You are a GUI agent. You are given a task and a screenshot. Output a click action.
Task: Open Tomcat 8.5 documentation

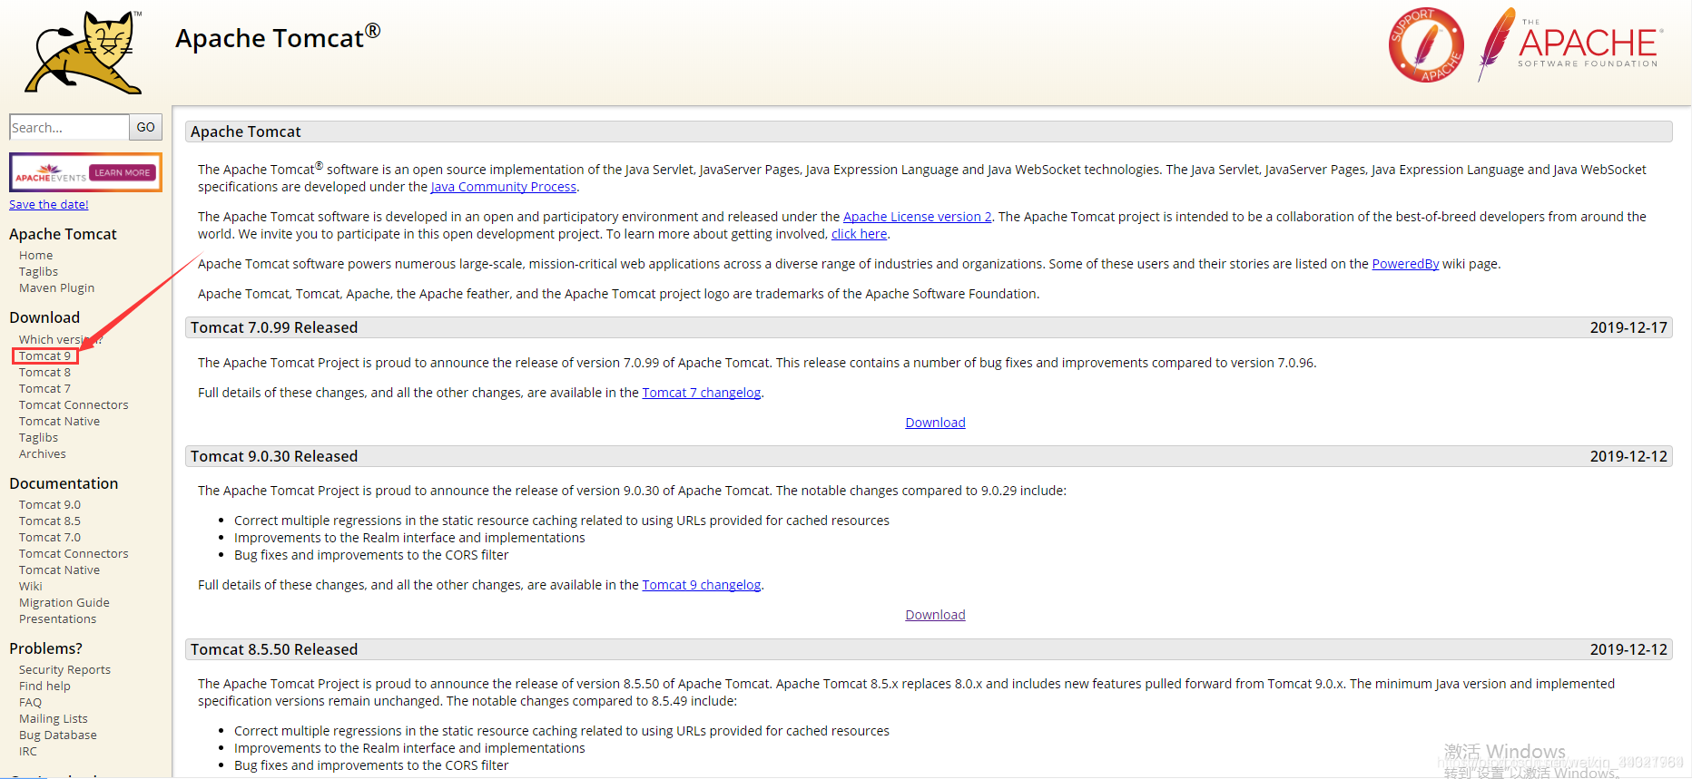click(50, 521)
